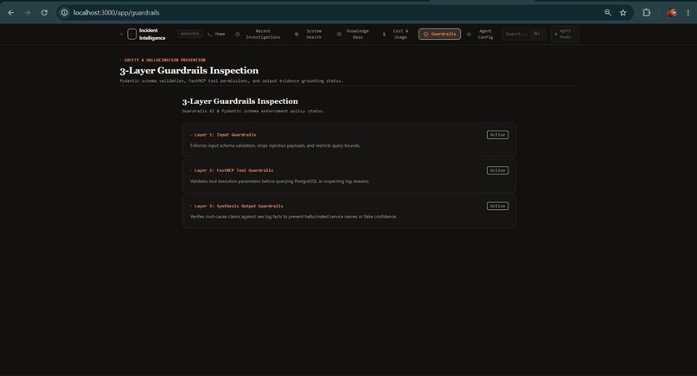Open Cost & Usage nav tab

pos(400,35)
